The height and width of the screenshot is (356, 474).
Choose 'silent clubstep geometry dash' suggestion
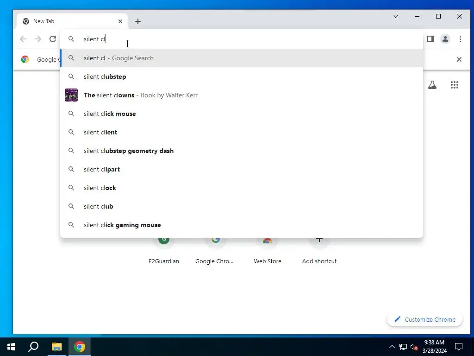pos(242,151)
